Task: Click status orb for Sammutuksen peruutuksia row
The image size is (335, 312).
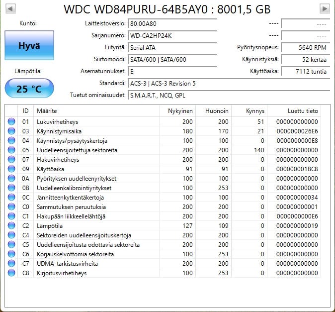Action: [11, 207]
